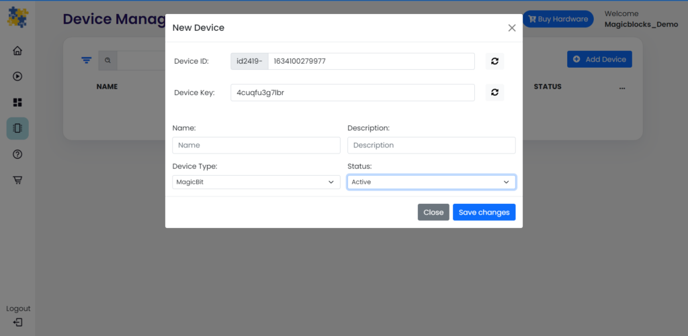Select the Device Manager chip icon

(x=17, y=128)
